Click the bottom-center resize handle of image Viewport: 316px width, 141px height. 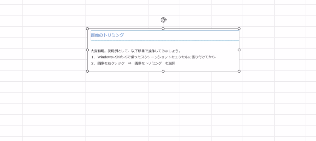point(163,71)
